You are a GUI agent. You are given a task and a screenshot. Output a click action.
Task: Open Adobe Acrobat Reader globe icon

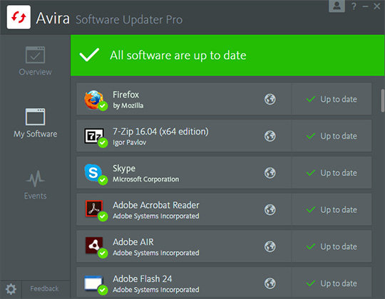point(270,210)
